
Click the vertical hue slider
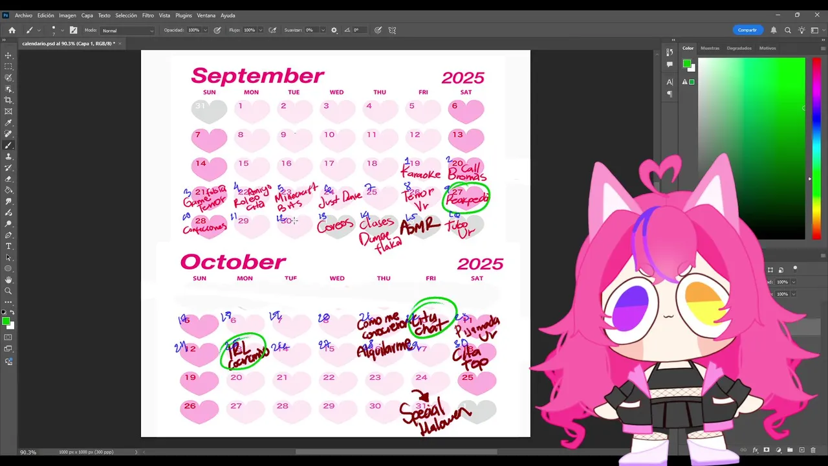816,149
